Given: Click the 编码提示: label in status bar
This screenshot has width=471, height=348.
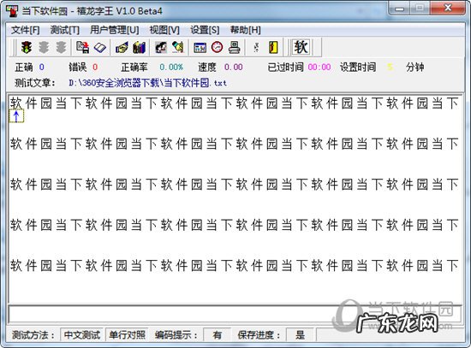Looking at the screenshot, I should point(176,335).
